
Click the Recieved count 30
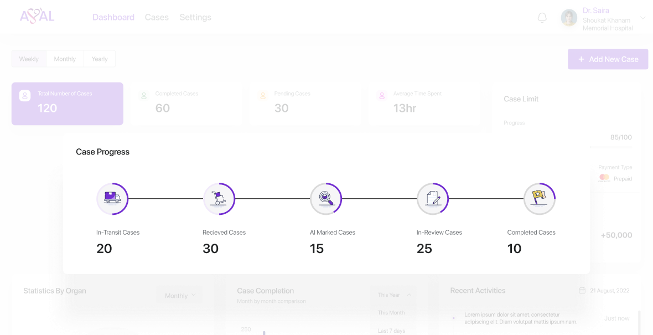(x=210, y=249)
